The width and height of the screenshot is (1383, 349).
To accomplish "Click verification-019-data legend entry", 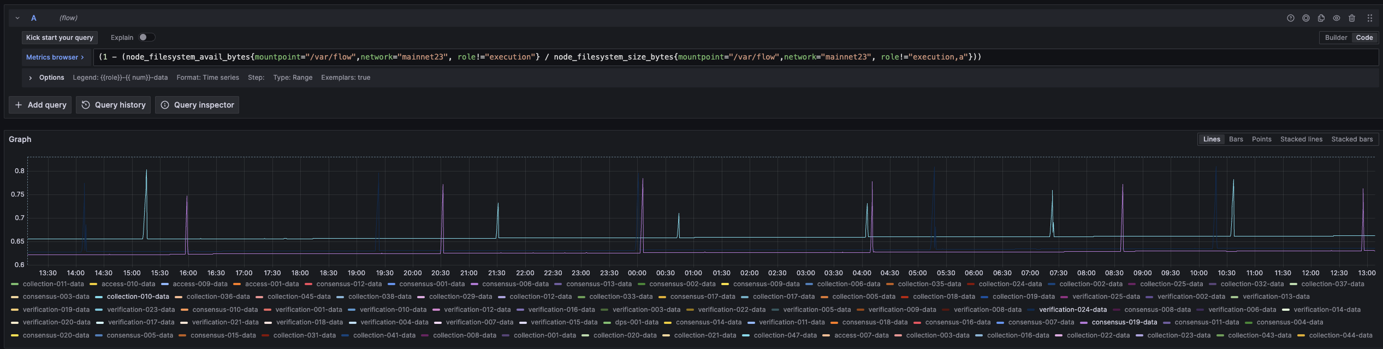I will click(56, 310).
